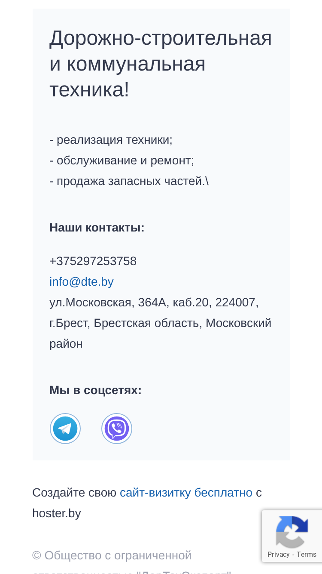322x574 pixels.
Task: Email info@dte.by via the link
Action: tap(82, 282)
